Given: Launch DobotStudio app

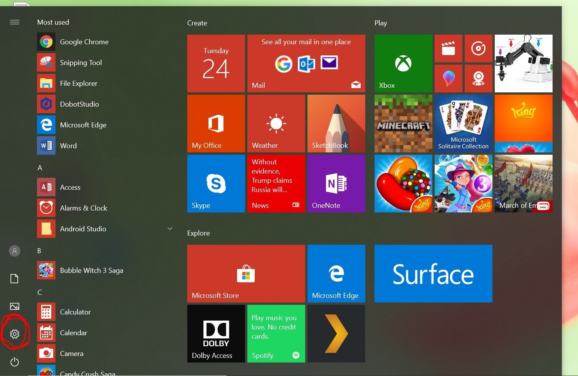Looking at the screenshot, I should click(104, 104).
